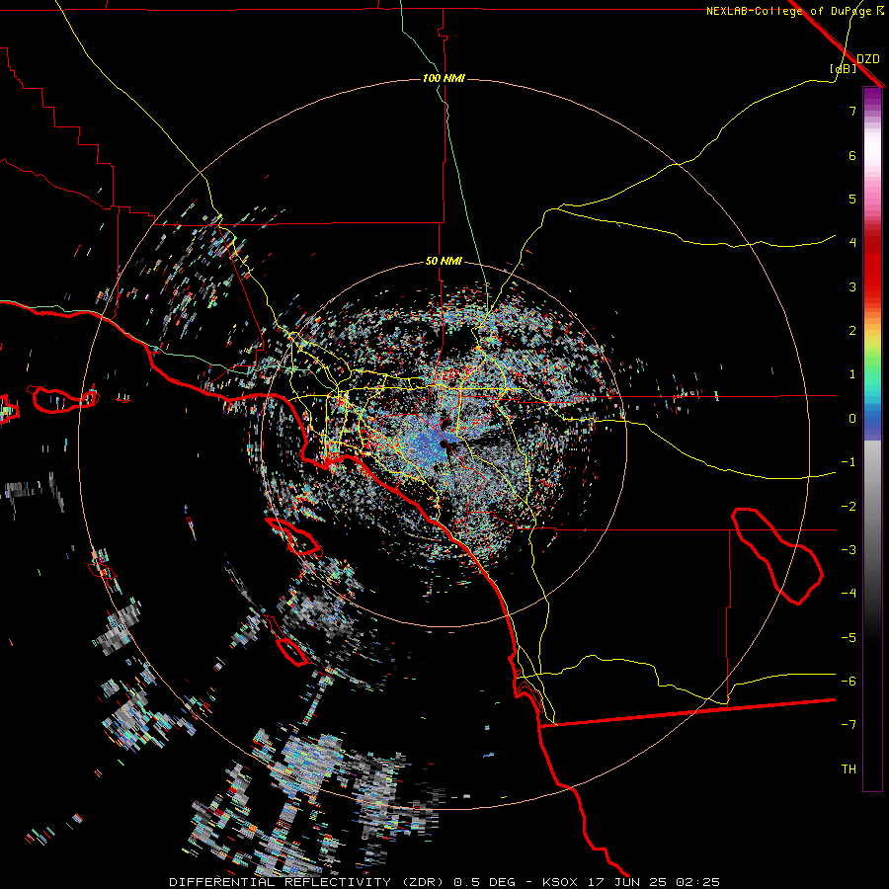Click the [dB] units label
This screenshot has height=889, width=889.
coord(844,68)
